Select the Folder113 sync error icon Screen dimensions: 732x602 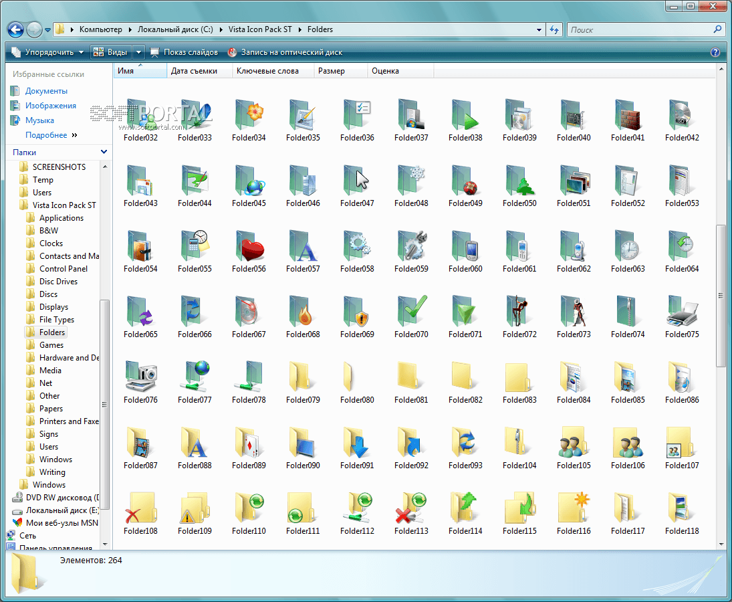(x=411, y=507)
